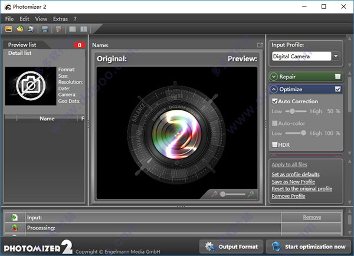This screenshot has height=256, width=354.
Task: Click Apply to all files link
Action: [289, 165]
